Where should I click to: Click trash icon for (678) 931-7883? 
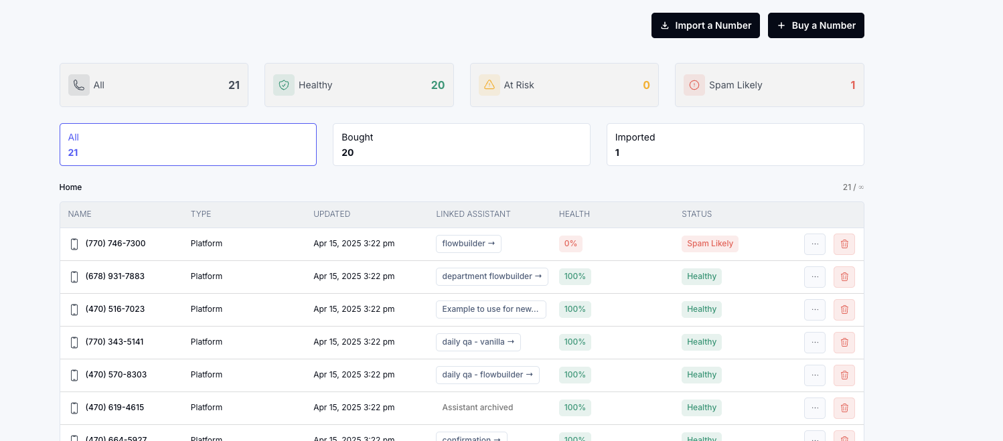tap(844, 277)
